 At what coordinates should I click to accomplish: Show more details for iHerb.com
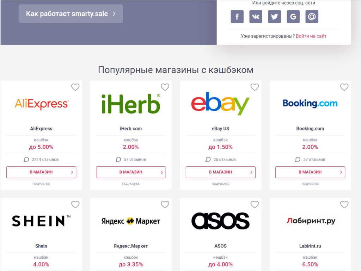(x=131, y=184)
